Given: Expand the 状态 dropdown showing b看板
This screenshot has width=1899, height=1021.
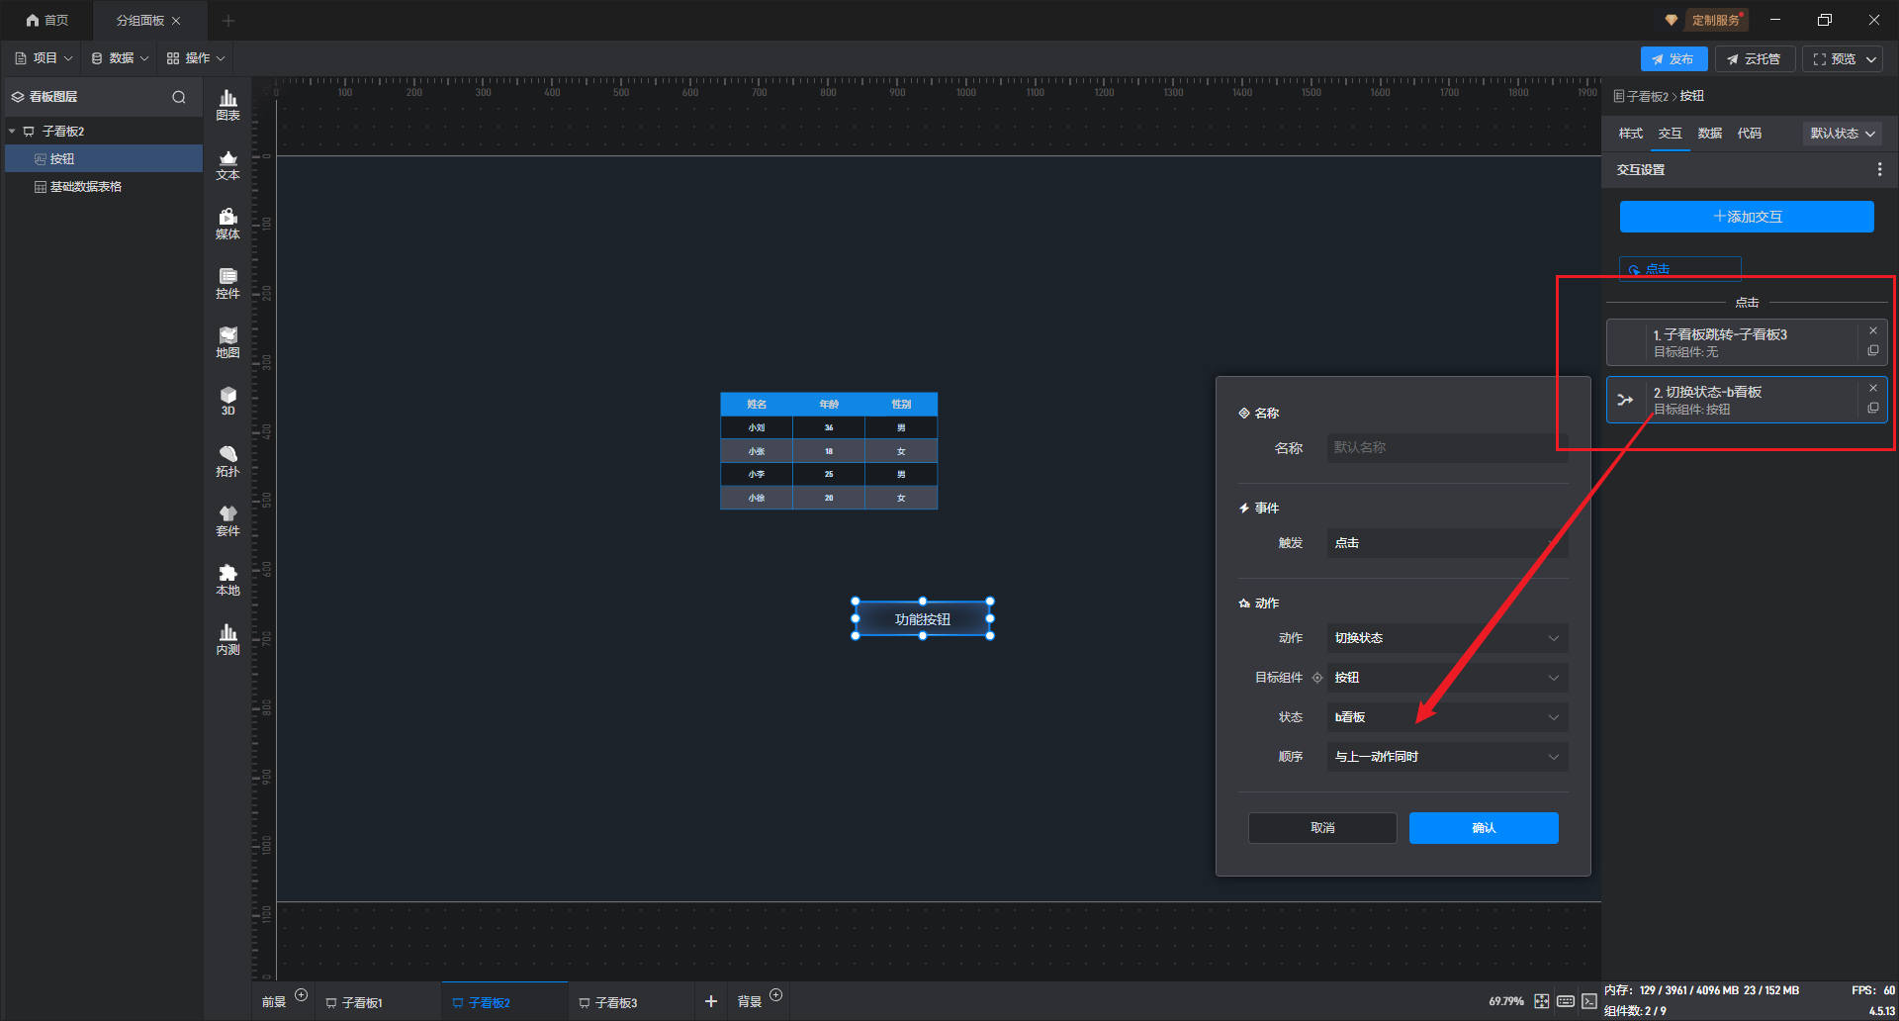Looking at the screenshot, I should point(1446,717).
